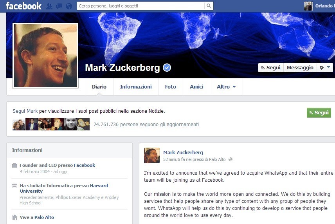
Task: Click the Facebook logo
Action: (23, 6)
